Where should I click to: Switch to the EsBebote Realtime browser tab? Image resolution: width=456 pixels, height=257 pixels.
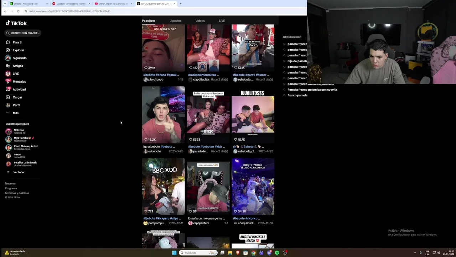71,4
